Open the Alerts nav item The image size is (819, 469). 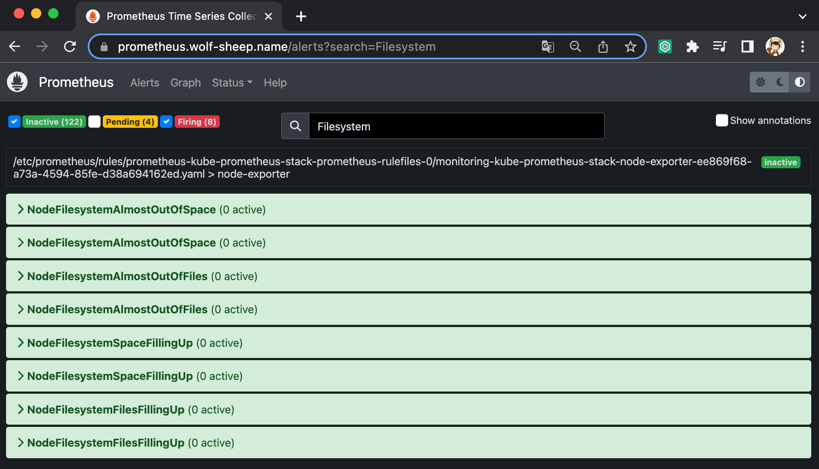tap(145, 83)
